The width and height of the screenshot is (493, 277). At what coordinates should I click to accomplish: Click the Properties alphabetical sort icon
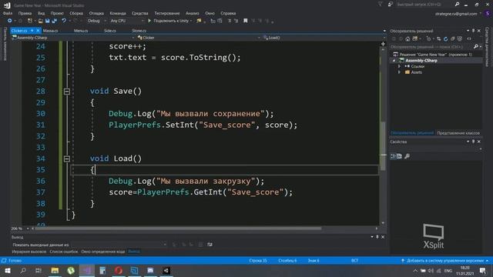pos(399,156)
